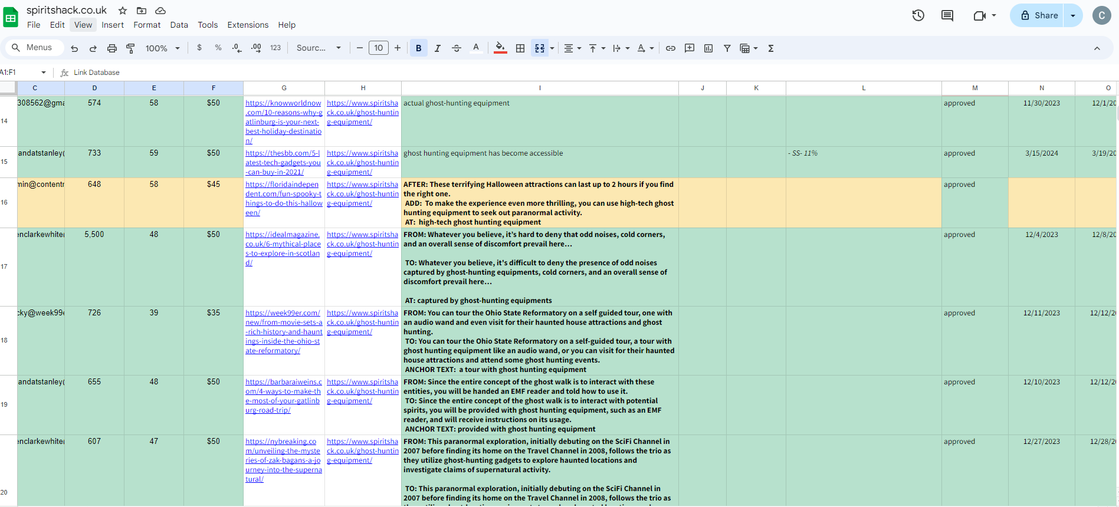Open more number formats 123

275,48
